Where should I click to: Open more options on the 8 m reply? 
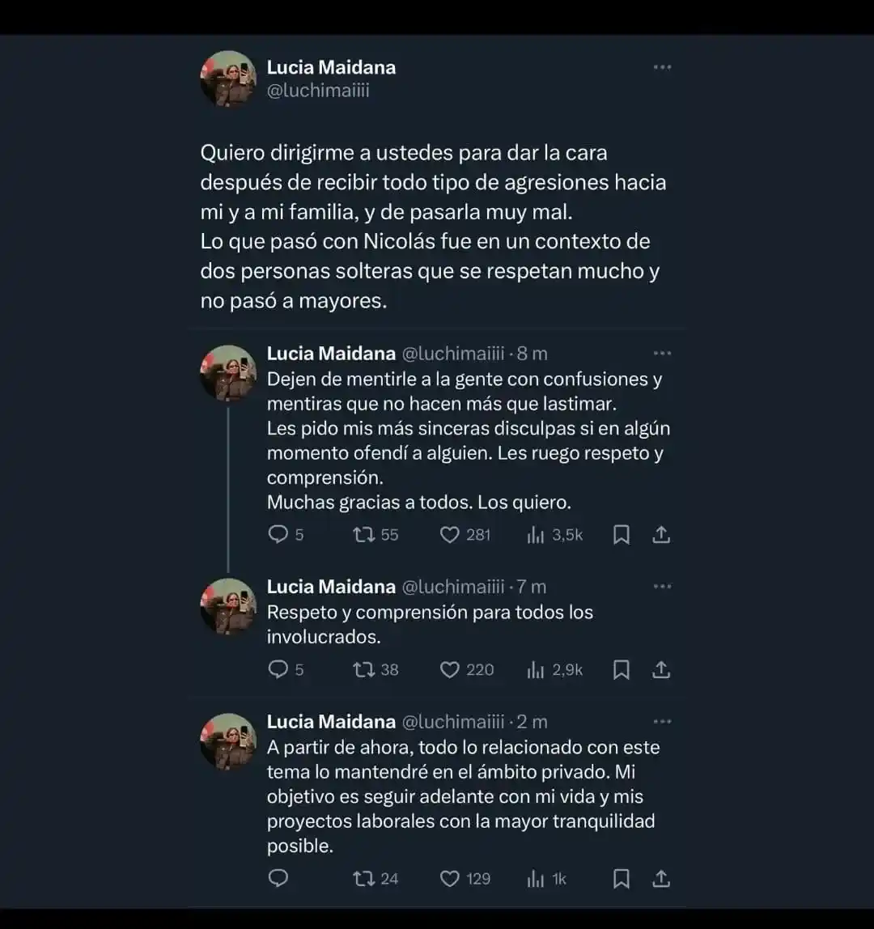[662, 354]
